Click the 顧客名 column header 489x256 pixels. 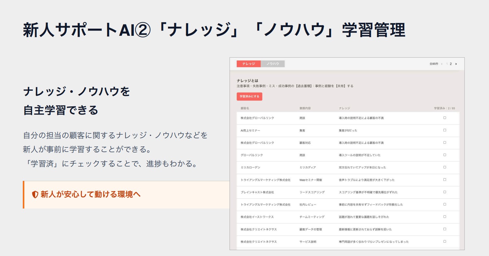(245, 108)
